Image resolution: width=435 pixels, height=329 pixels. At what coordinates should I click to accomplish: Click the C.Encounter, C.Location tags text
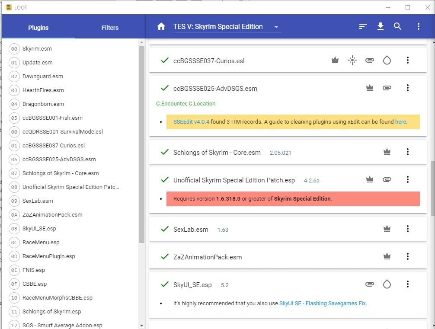[x=186, y=103]
